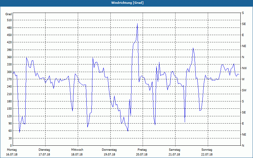Click the 390 value on the left axis
Image resolution: width=253 pixels, height=158 pixels.
pyautogui.click(x=9, y=50)
